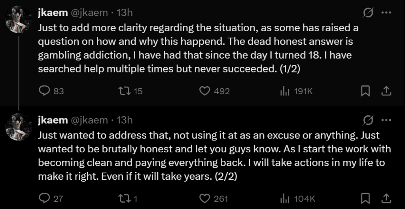Bookmark the second tweet (2/2)

(365, 198)
